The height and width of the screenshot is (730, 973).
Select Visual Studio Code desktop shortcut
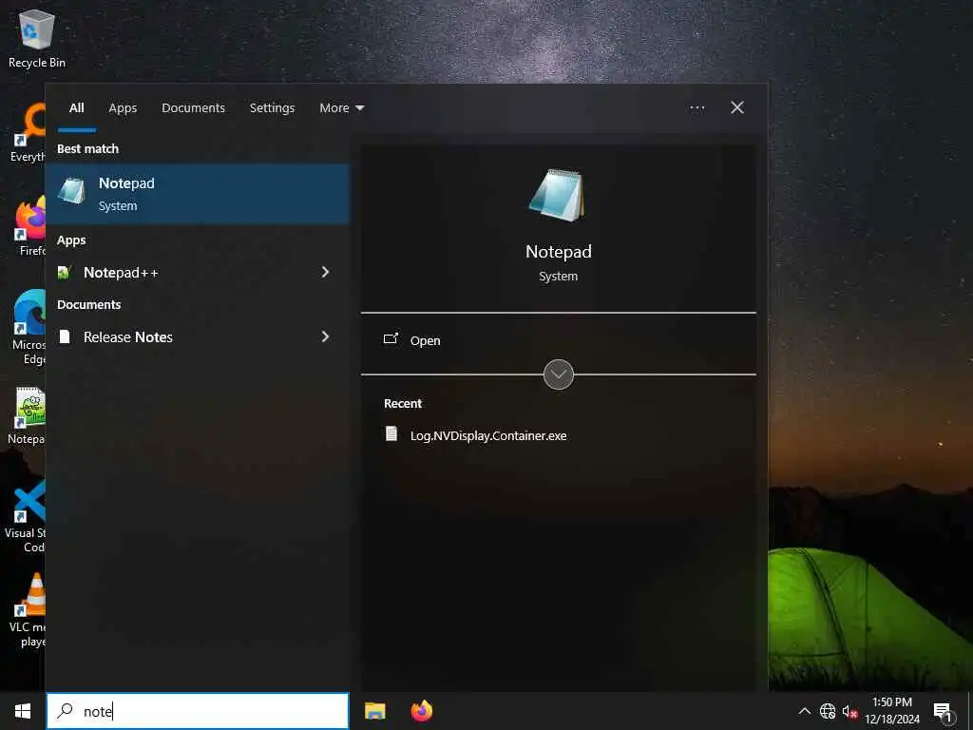pos(25,516)
